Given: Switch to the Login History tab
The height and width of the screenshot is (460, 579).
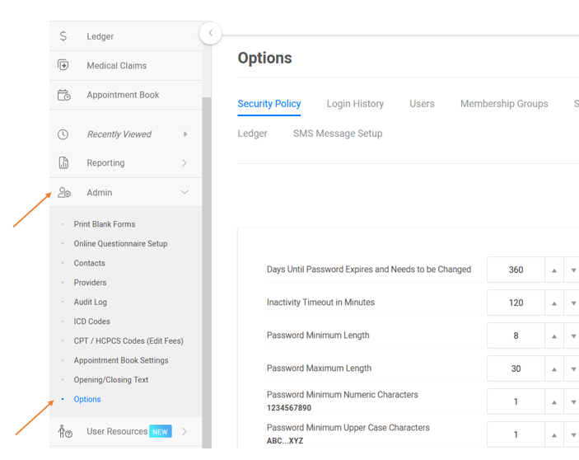Looking at the screenshot, I should tap(355, 104).
